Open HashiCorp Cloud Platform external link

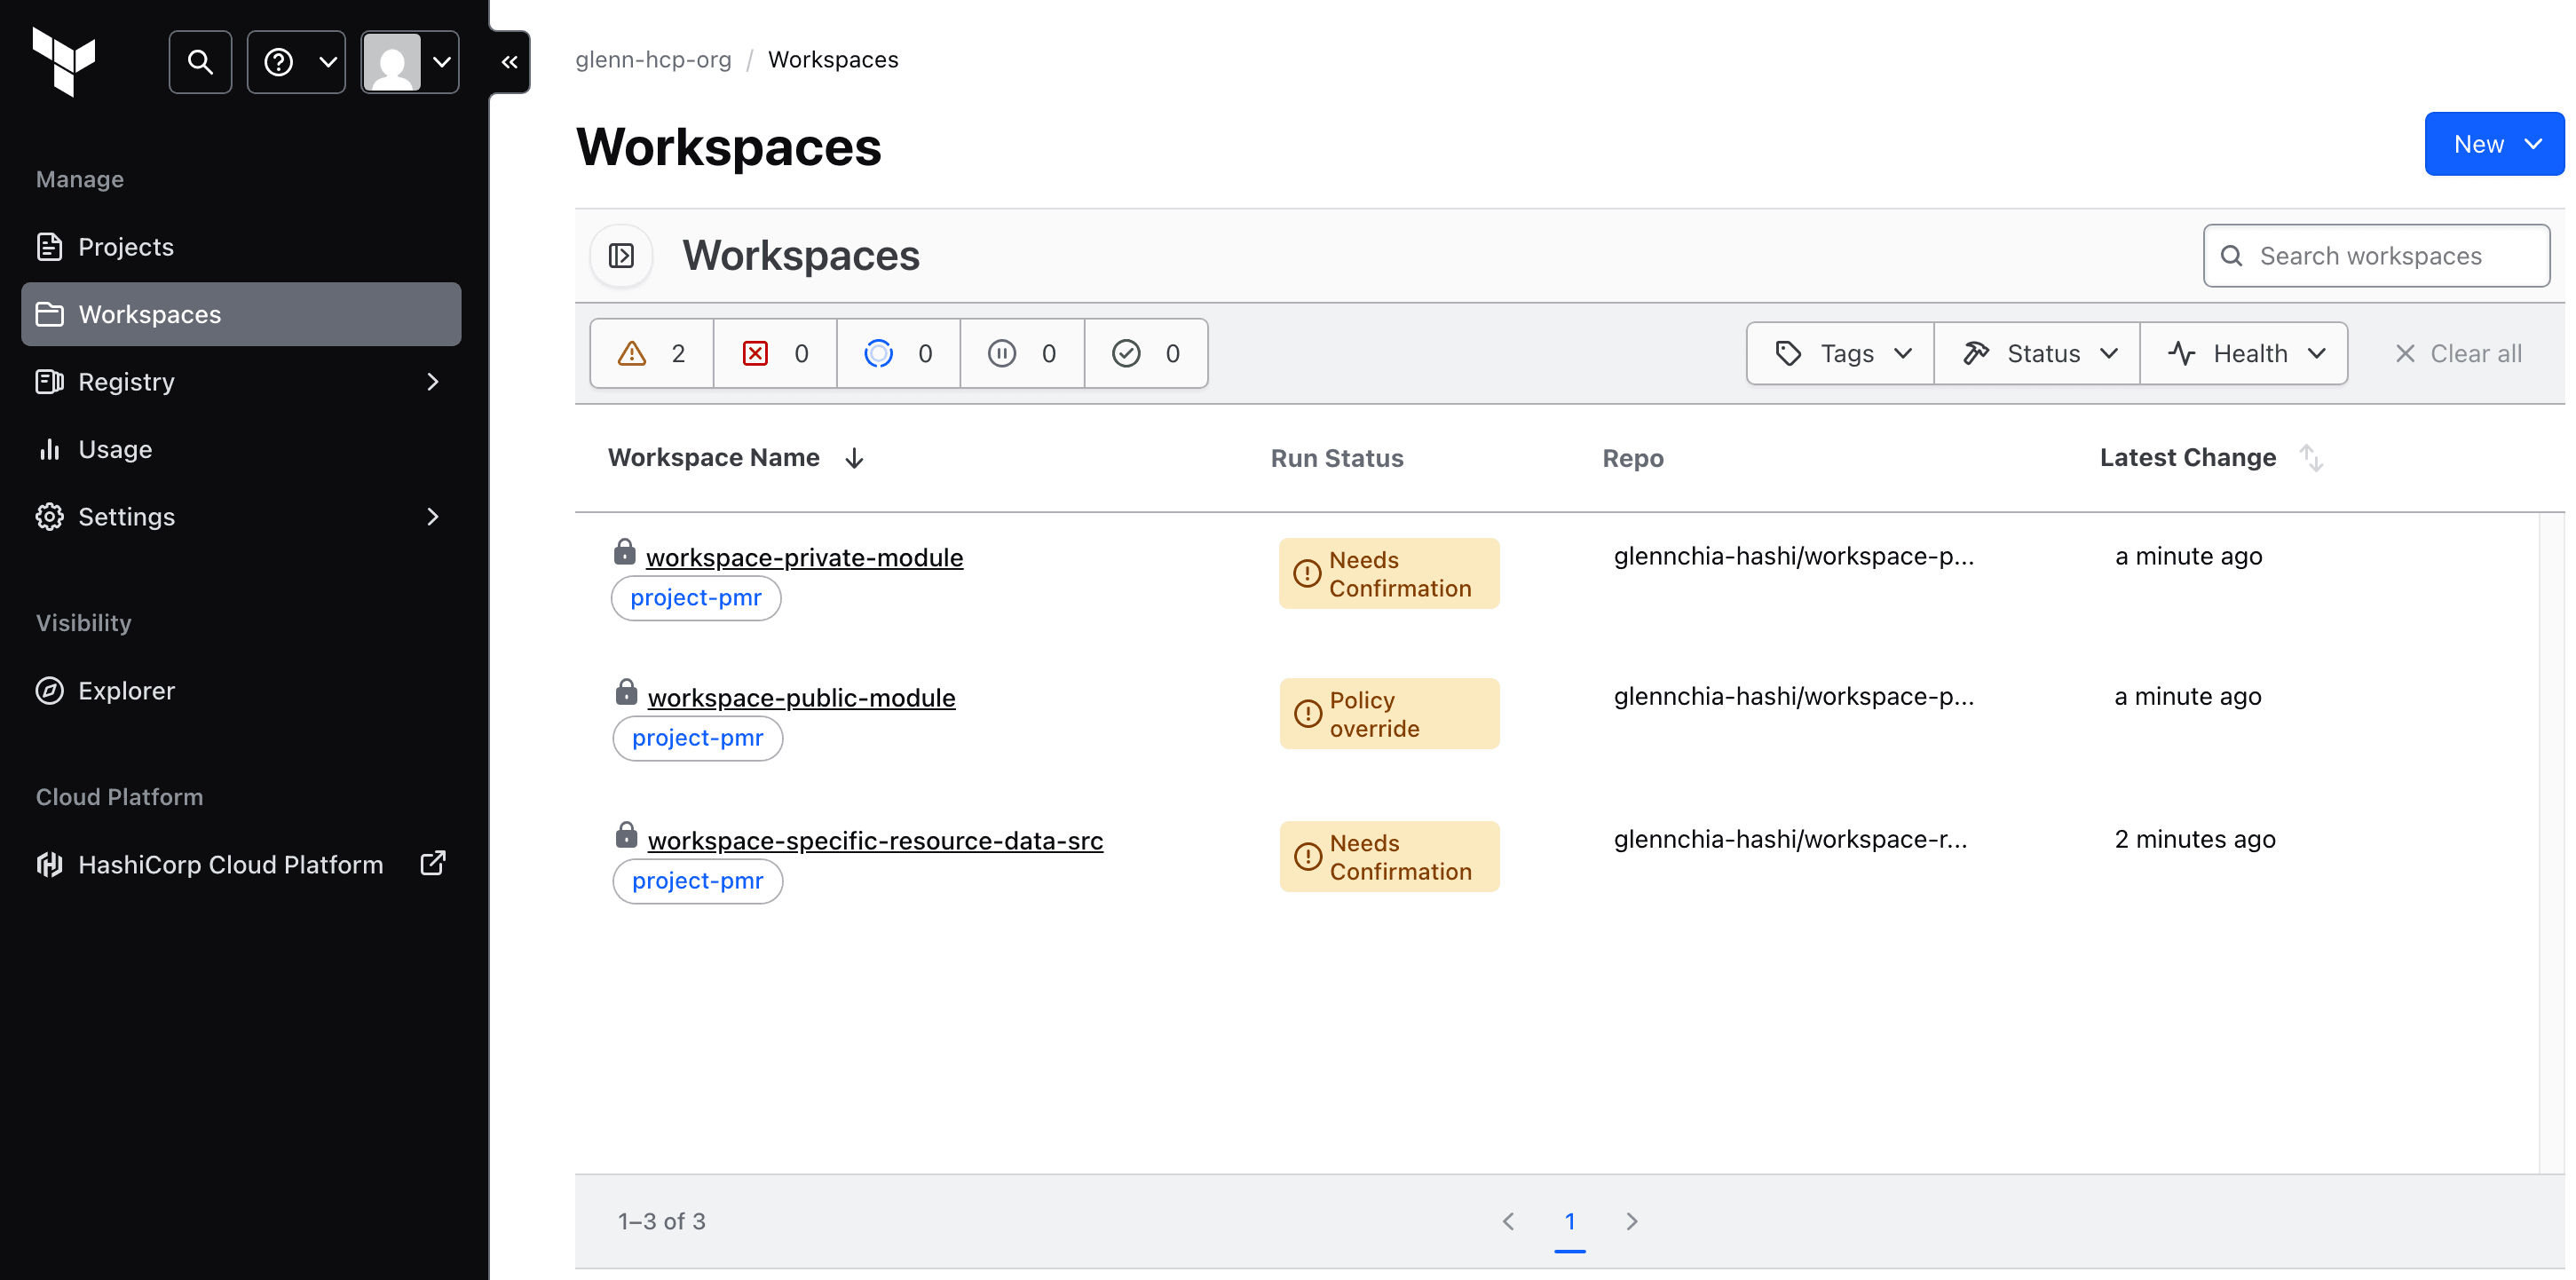229,864
